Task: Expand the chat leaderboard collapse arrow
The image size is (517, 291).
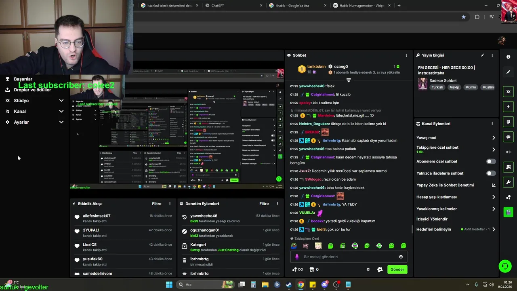Action: 349,80
